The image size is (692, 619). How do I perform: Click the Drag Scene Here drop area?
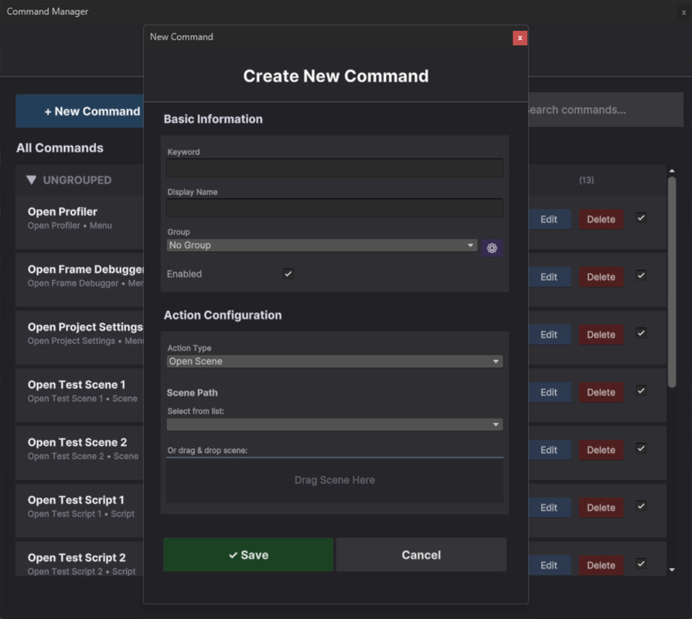click(x=334, y=480)
